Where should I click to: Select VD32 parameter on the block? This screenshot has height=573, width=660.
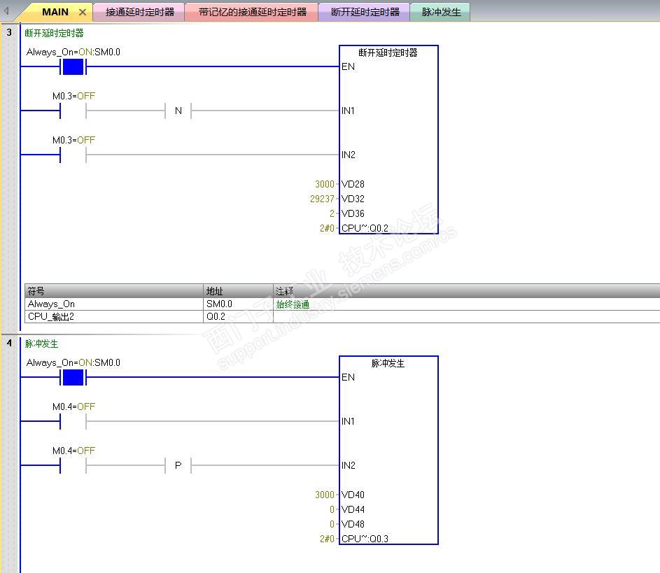353,199
